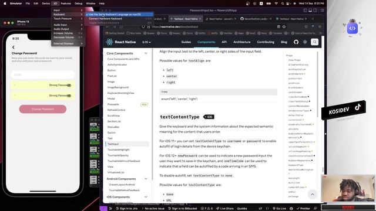Click Sign in to Jira status item
This screenshot has height=211, width=376.
[127, 209]
